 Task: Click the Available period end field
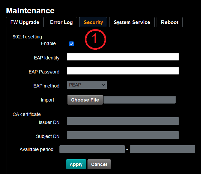click(162, 149)
